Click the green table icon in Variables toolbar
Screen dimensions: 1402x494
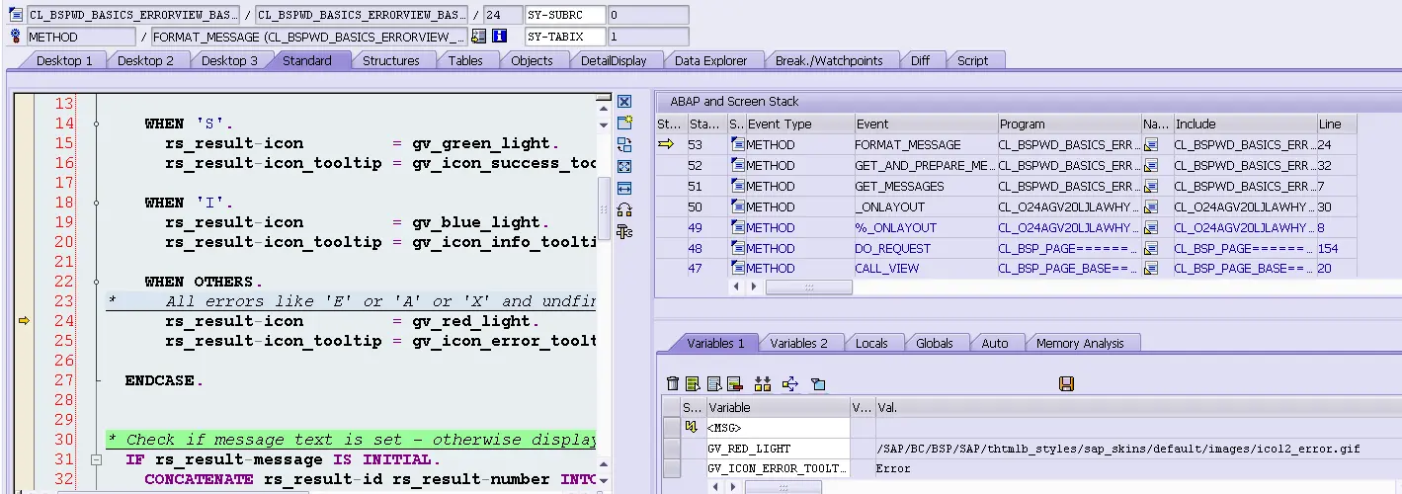click(693, 383)
